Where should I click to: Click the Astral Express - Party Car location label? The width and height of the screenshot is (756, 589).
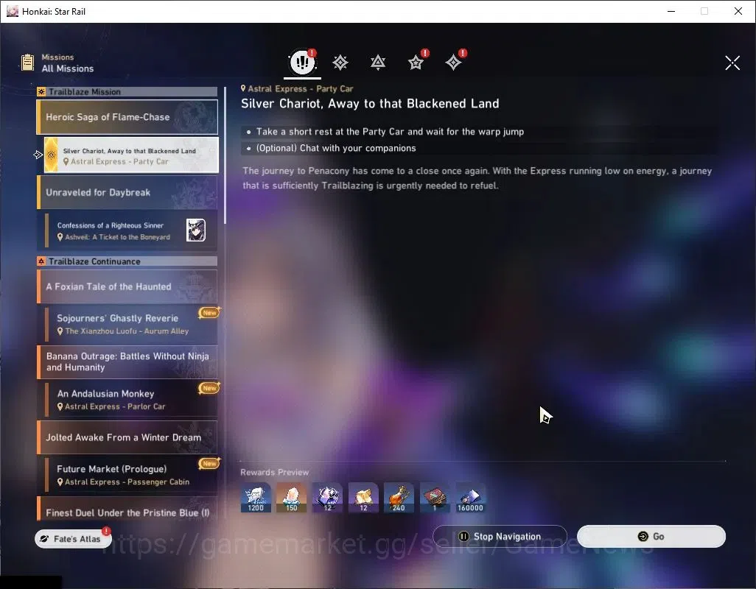[296, 88]
